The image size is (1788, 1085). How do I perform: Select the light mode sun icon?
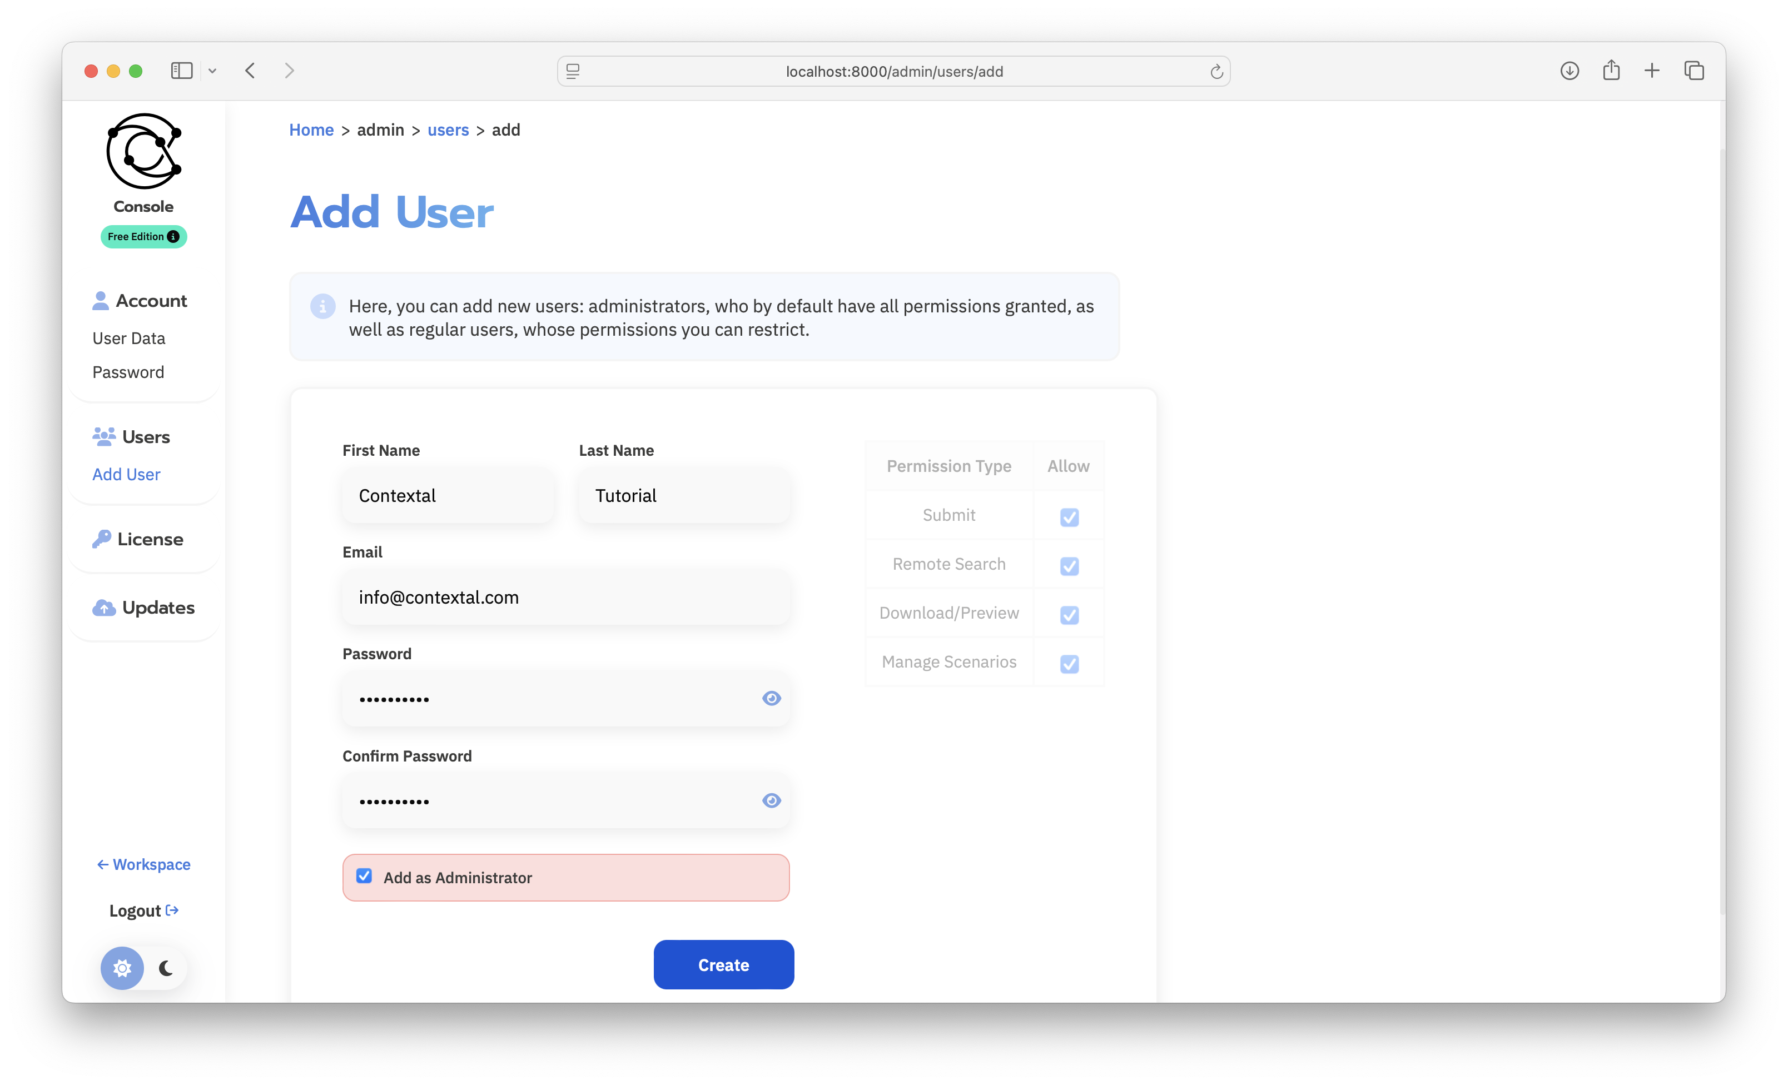[x=122, y=968]
